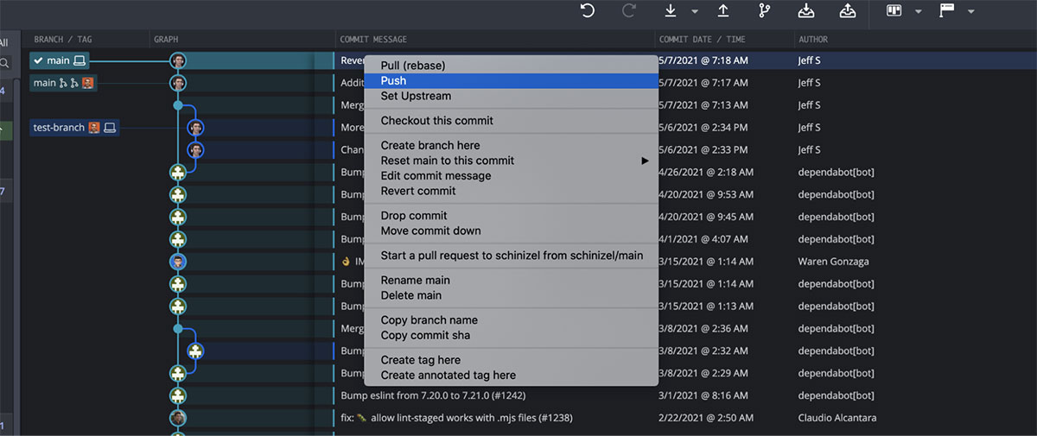
Task: Click the Redo arrow in the toolbar
Action: [x=629, y=11]
